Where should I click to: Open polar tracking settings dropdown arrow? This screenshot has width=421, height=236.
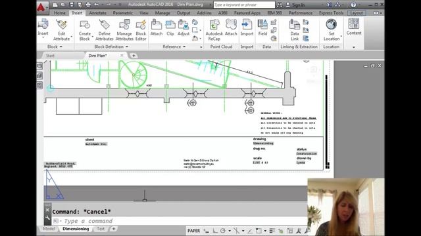pyautogui.click(x=230, y=231)
